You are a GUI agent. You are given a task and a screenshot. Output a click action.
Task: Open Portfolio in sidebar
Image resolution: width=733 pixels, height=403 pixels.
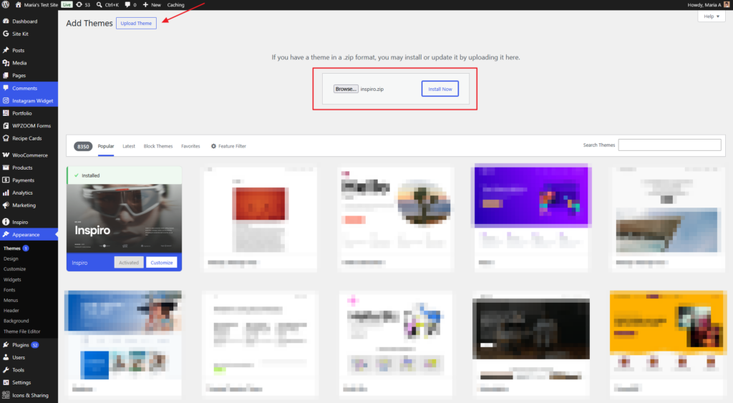click(22, 113)
